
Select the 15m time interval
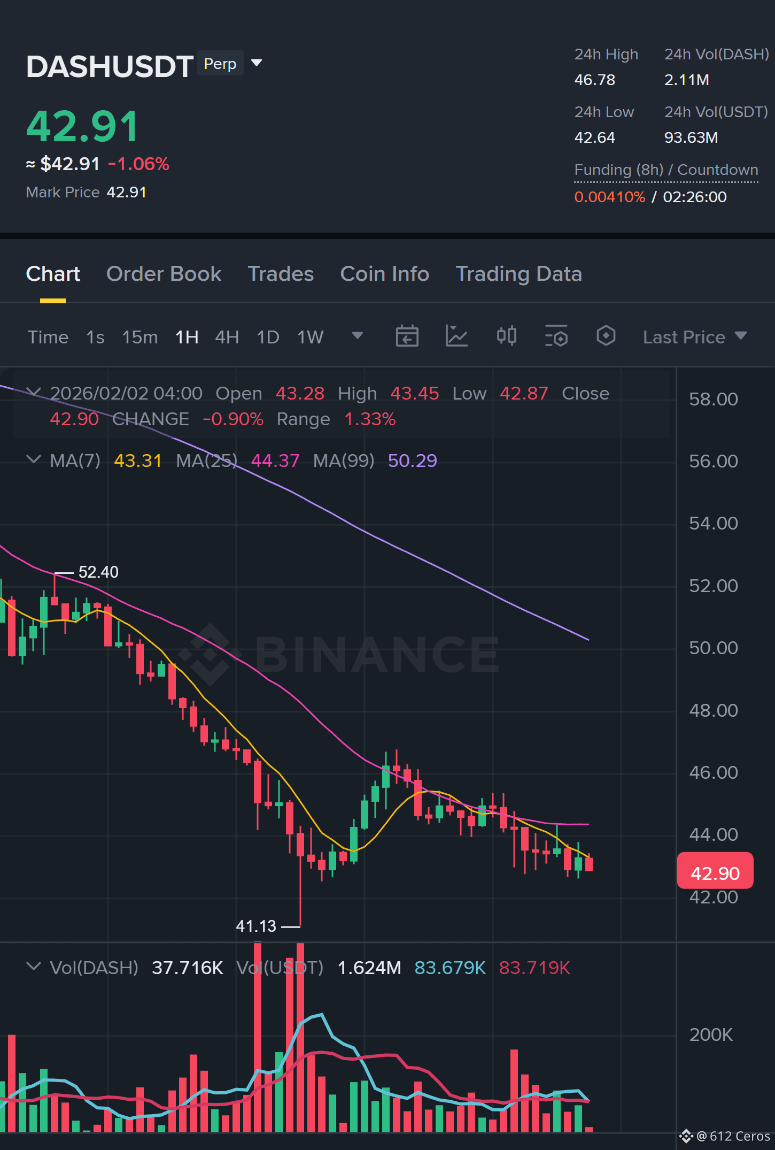pos(140,338)
